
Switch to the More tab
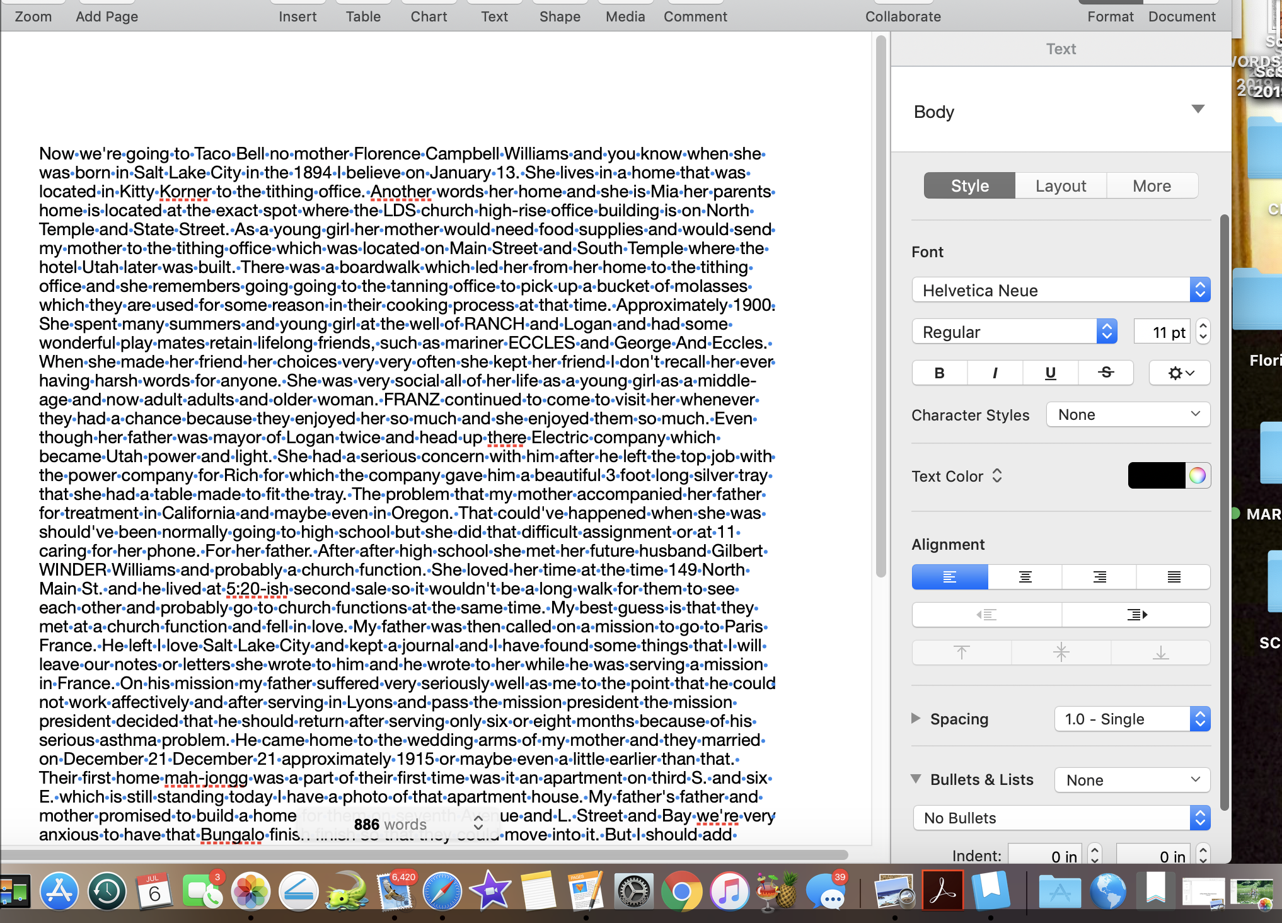[1152, 186]
